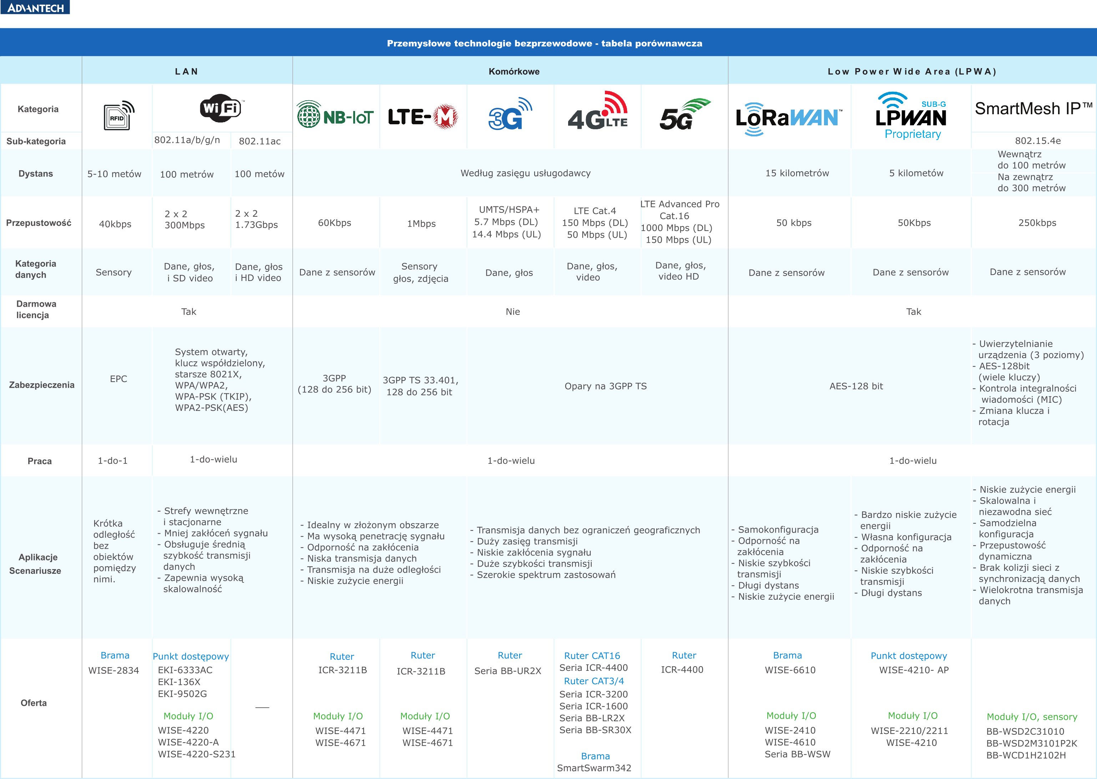Viewport: 1097px width, 779px height.
Task: Open the Punkt dostępowy link above EKI-6333AC
Action: click(x=191, y=657)
